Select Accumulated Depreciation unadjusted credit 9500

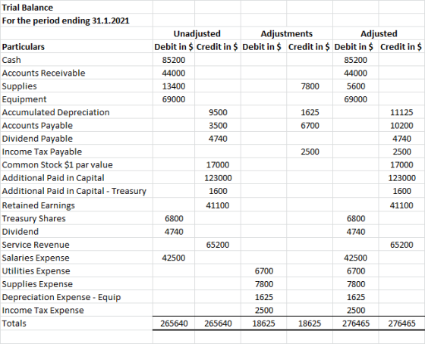[x=218, y=112]
